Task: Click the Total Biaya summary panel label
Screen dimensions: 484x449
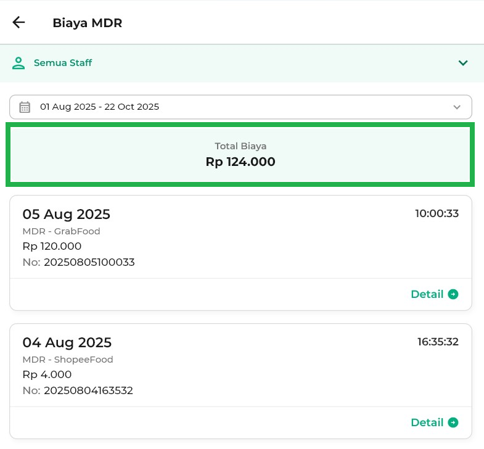Action: pyautogui.click(x=240, y=146)
